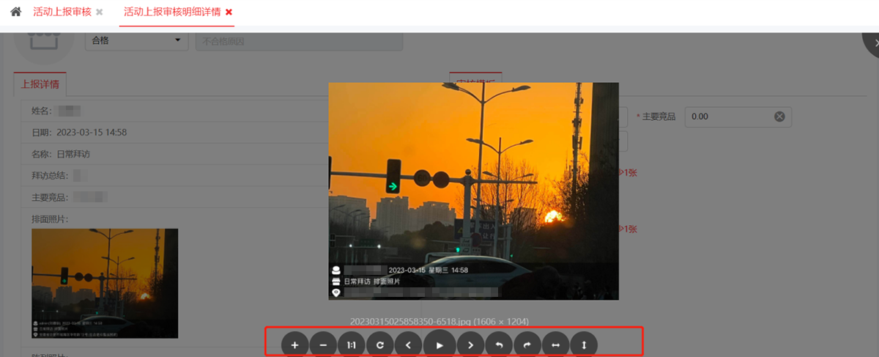Click the home icon in tab bar
Image resolution: width=879 pixels, height=357 pixels.
click(x=15, y=12)
